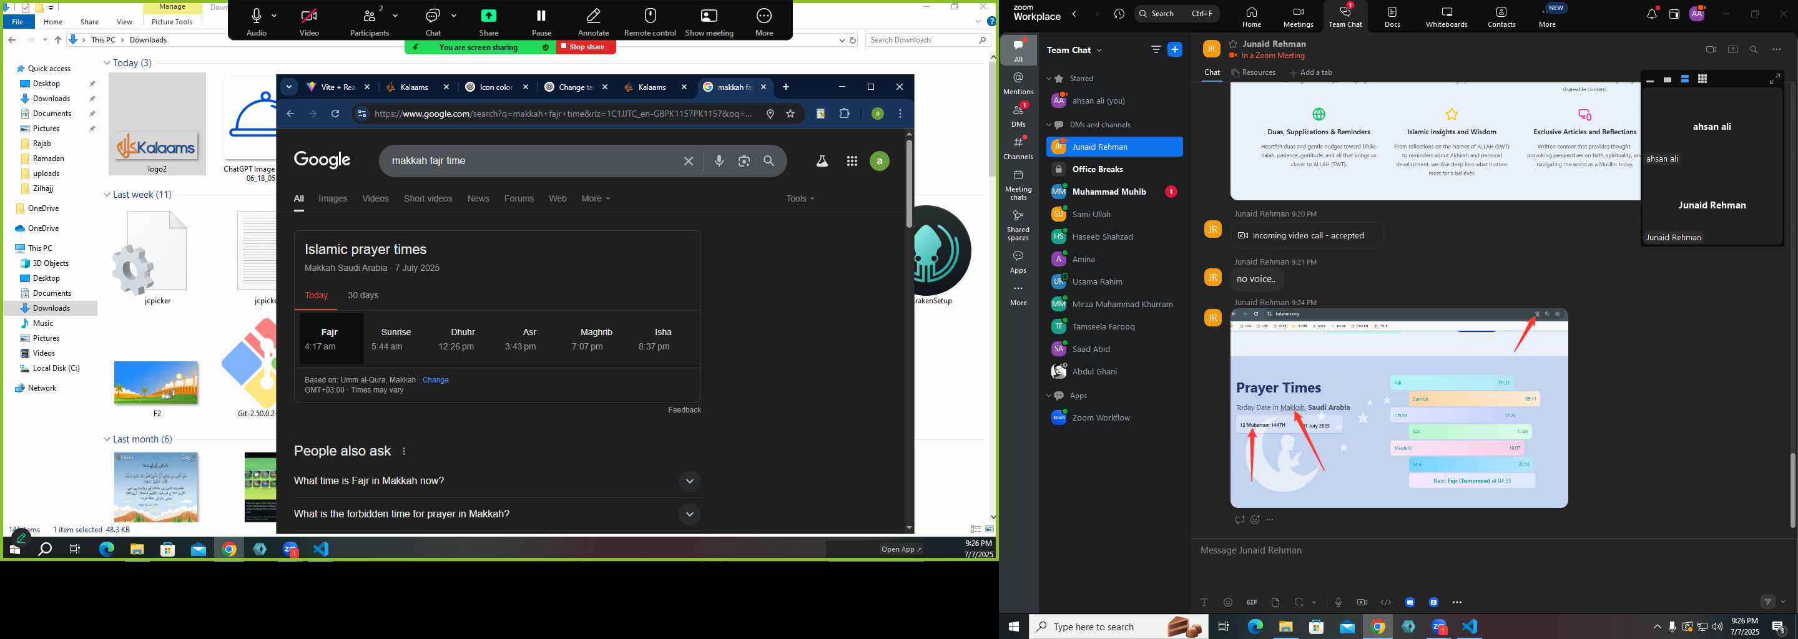The width and height of the screenshot is (1798, 639).
Task: Open the GIF picker in message toolbar
Action: point(1252,602)
